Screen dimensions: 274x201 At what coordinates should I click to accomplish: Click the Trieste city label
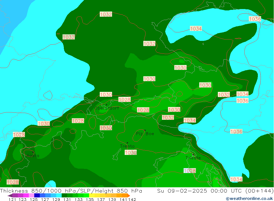(x=193, y=158)
